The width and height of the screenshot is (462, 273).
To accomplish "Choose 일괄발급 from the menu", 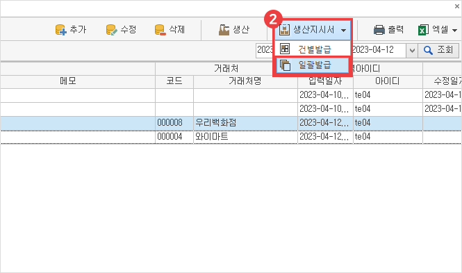I will coord(313,65).
